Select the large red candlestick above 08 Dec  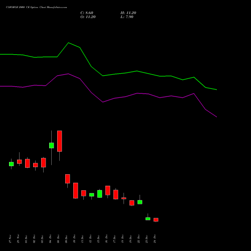60,141
